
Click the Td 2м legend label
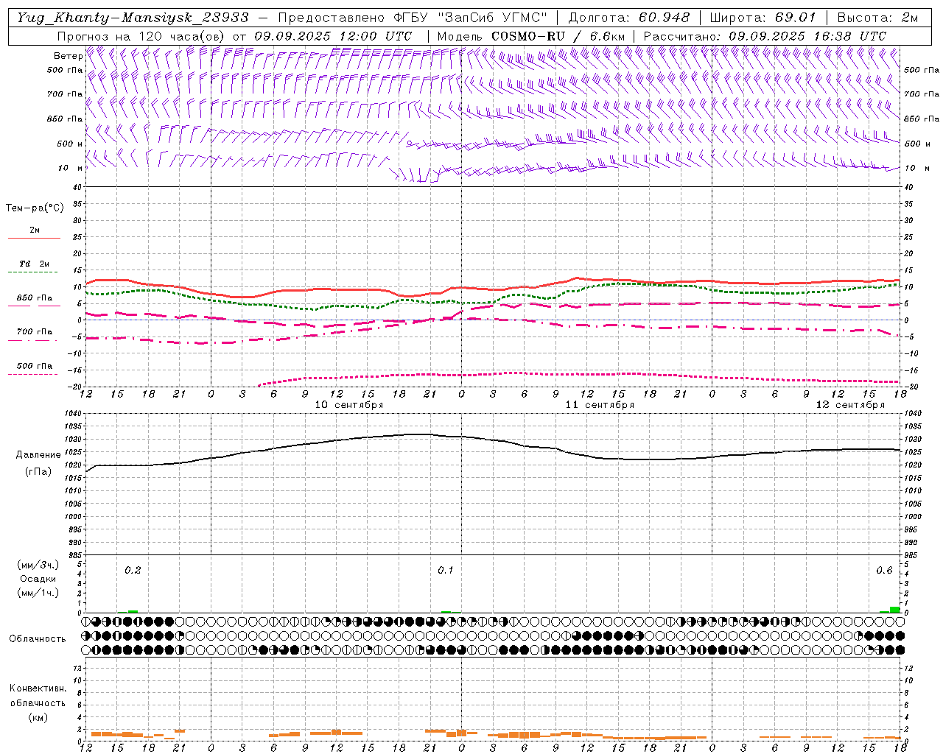pyautogui.click(x=34, y=264)
